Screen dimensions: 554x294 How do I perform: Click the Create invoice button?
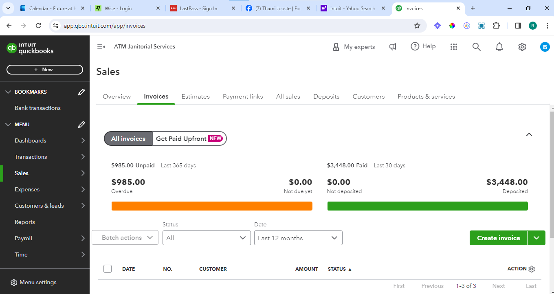499,238
